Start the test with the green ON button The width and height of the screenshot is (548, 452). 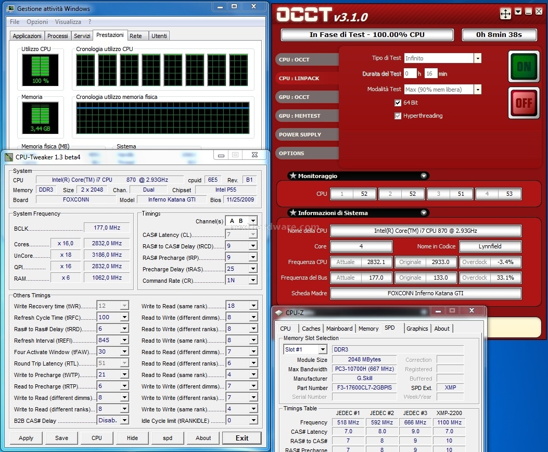click(x=524, y=67)
